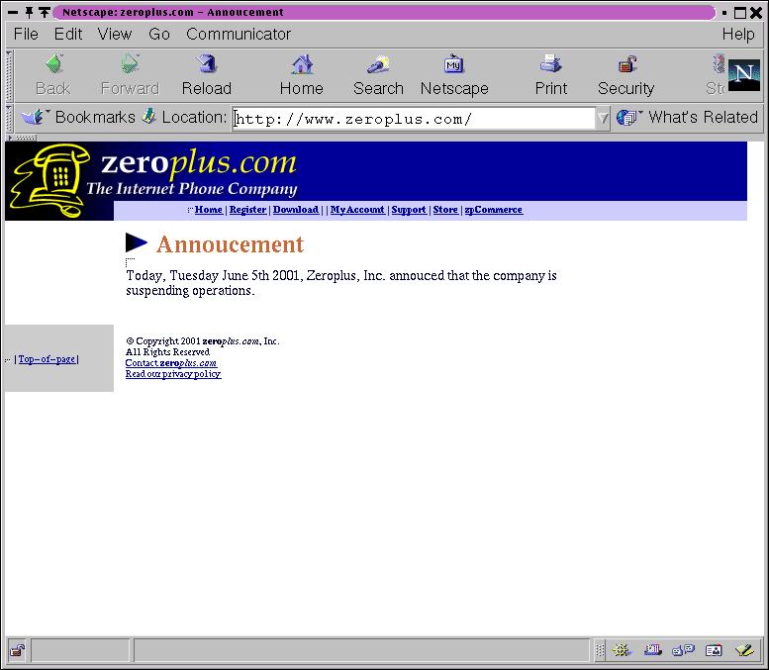Click the window menu dash button
769x670 pixels.
pyautogui.click(x=13, y=12)
